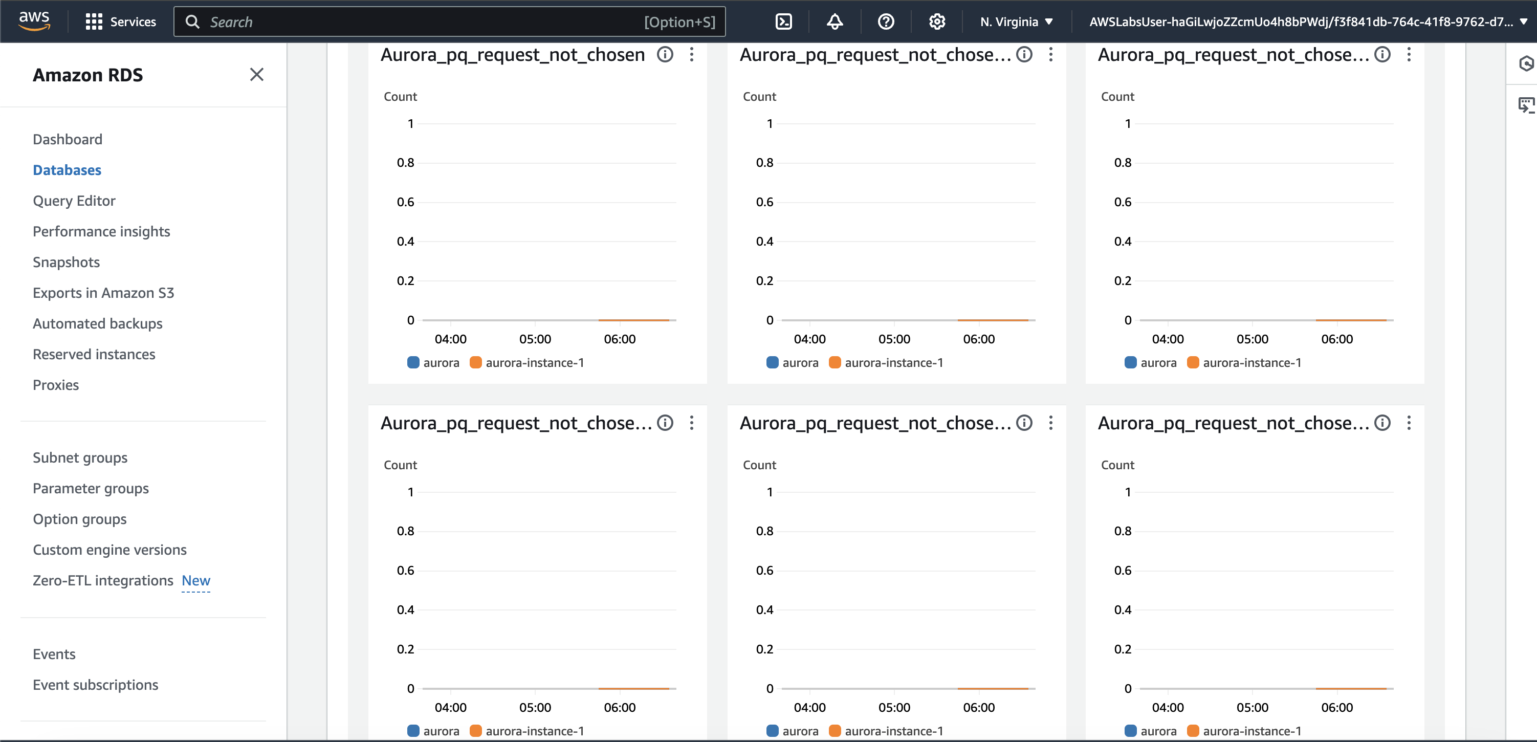
Task: Open the three-dot menu on bottom-middle chart
Action: click(x=1051, y=423)
